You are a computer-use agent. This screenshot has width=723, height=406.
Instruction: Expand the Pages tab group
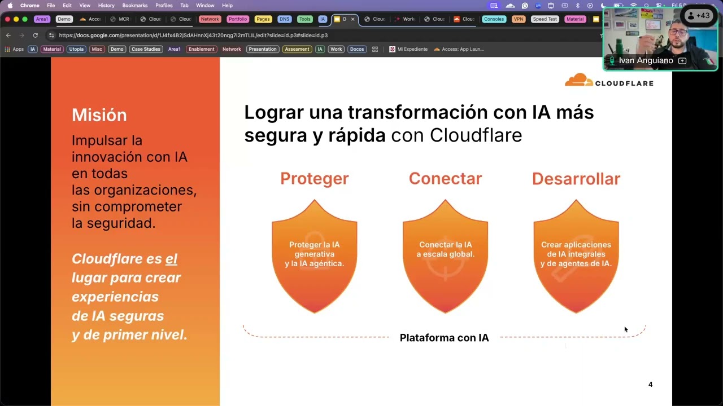click(263, 19)
